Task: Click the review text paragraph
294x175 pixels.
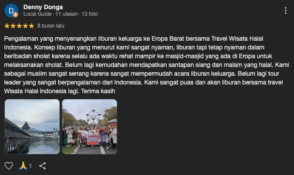Action: (x=147, y=65)
